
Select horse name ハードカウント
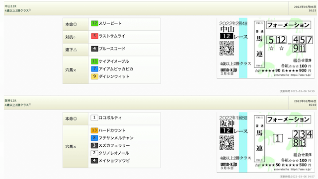click(112, 130)
